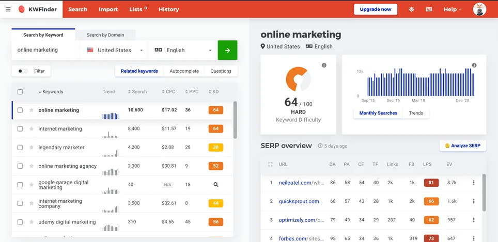
Task: Click the red KWFinder logo icon
Action: [x=22, y=9]
